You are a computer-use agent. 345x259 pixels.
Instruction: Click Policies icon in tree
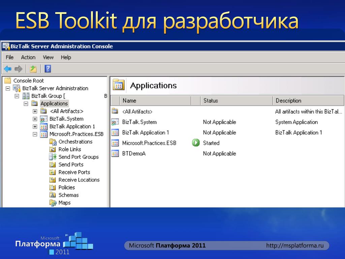[x=53, y=188]
